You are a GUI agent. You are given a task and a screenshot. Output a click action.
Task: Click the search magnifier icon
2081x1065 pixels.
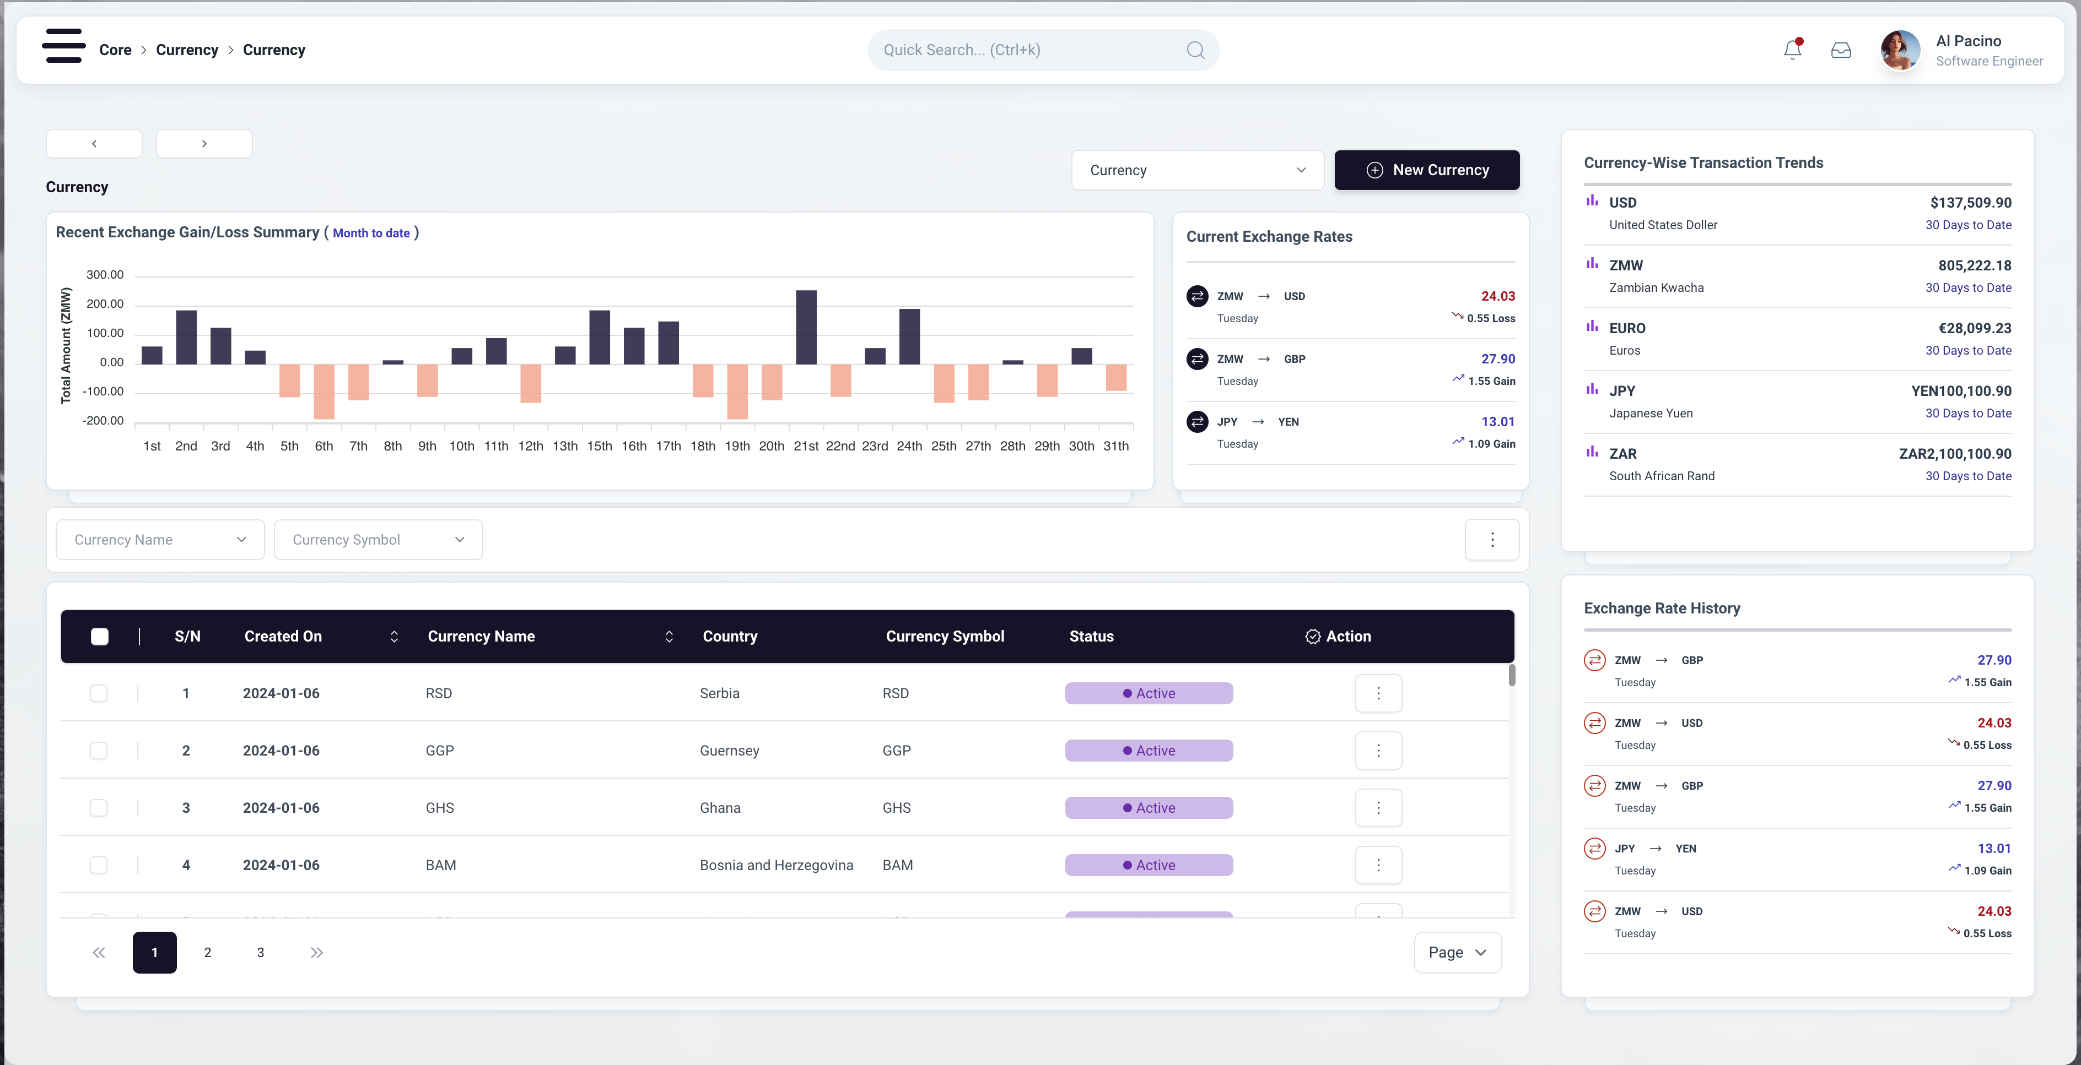click(1195, 50)
